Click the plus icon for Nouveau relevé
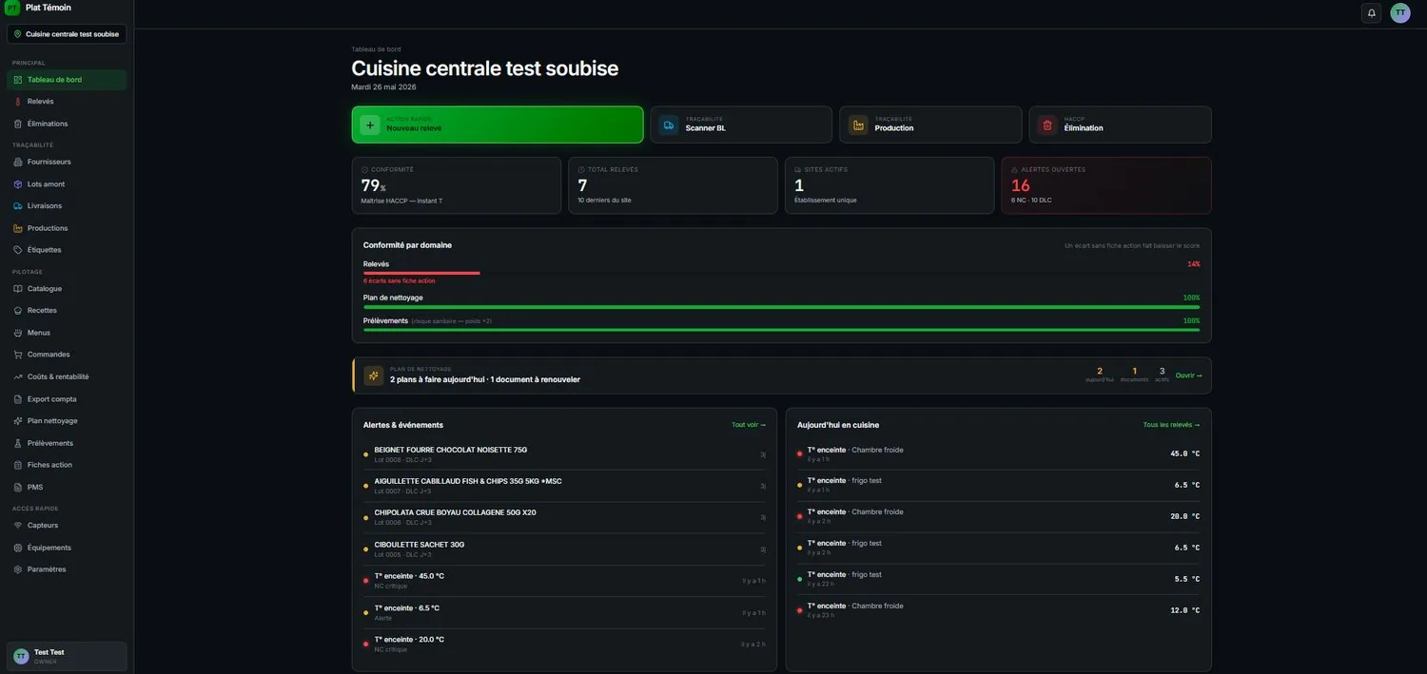 pyautogui.click(x=370, y=125)
